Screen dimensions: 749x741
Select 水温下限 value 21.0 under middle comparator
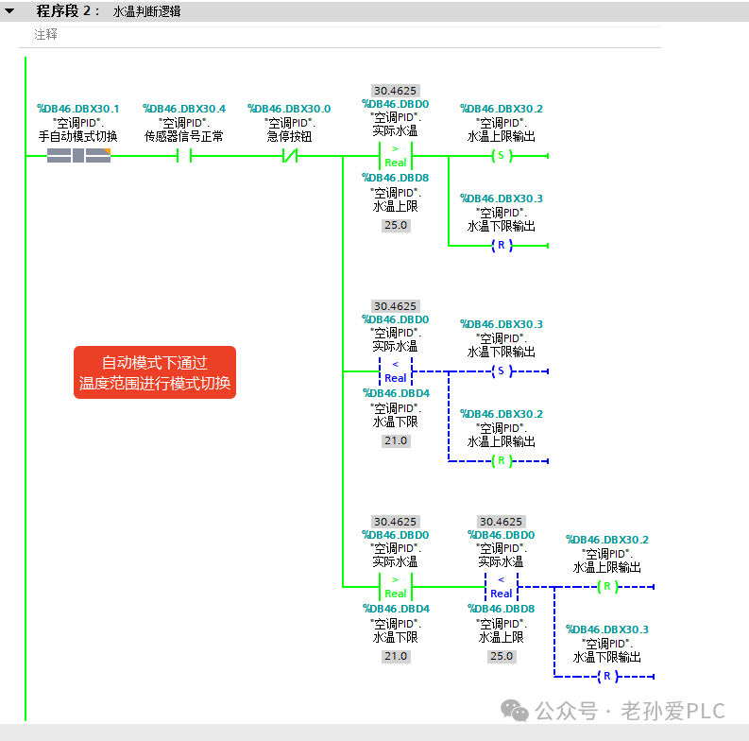point(396,440)
